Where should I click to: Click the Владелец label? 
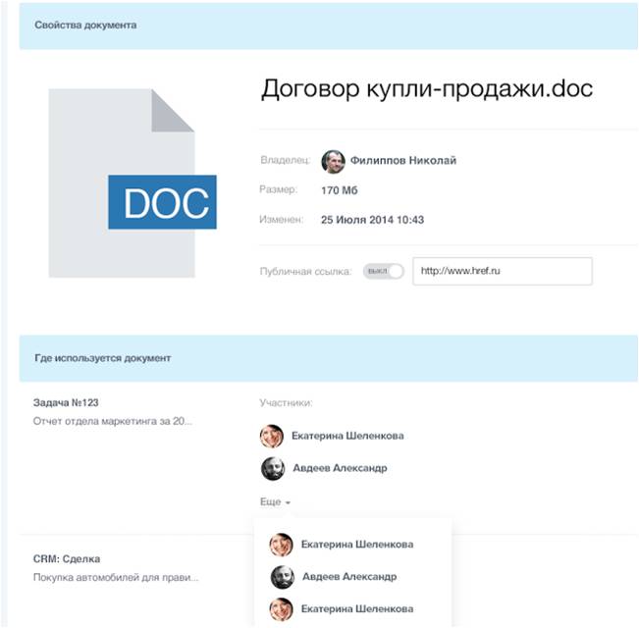[286, 160]
